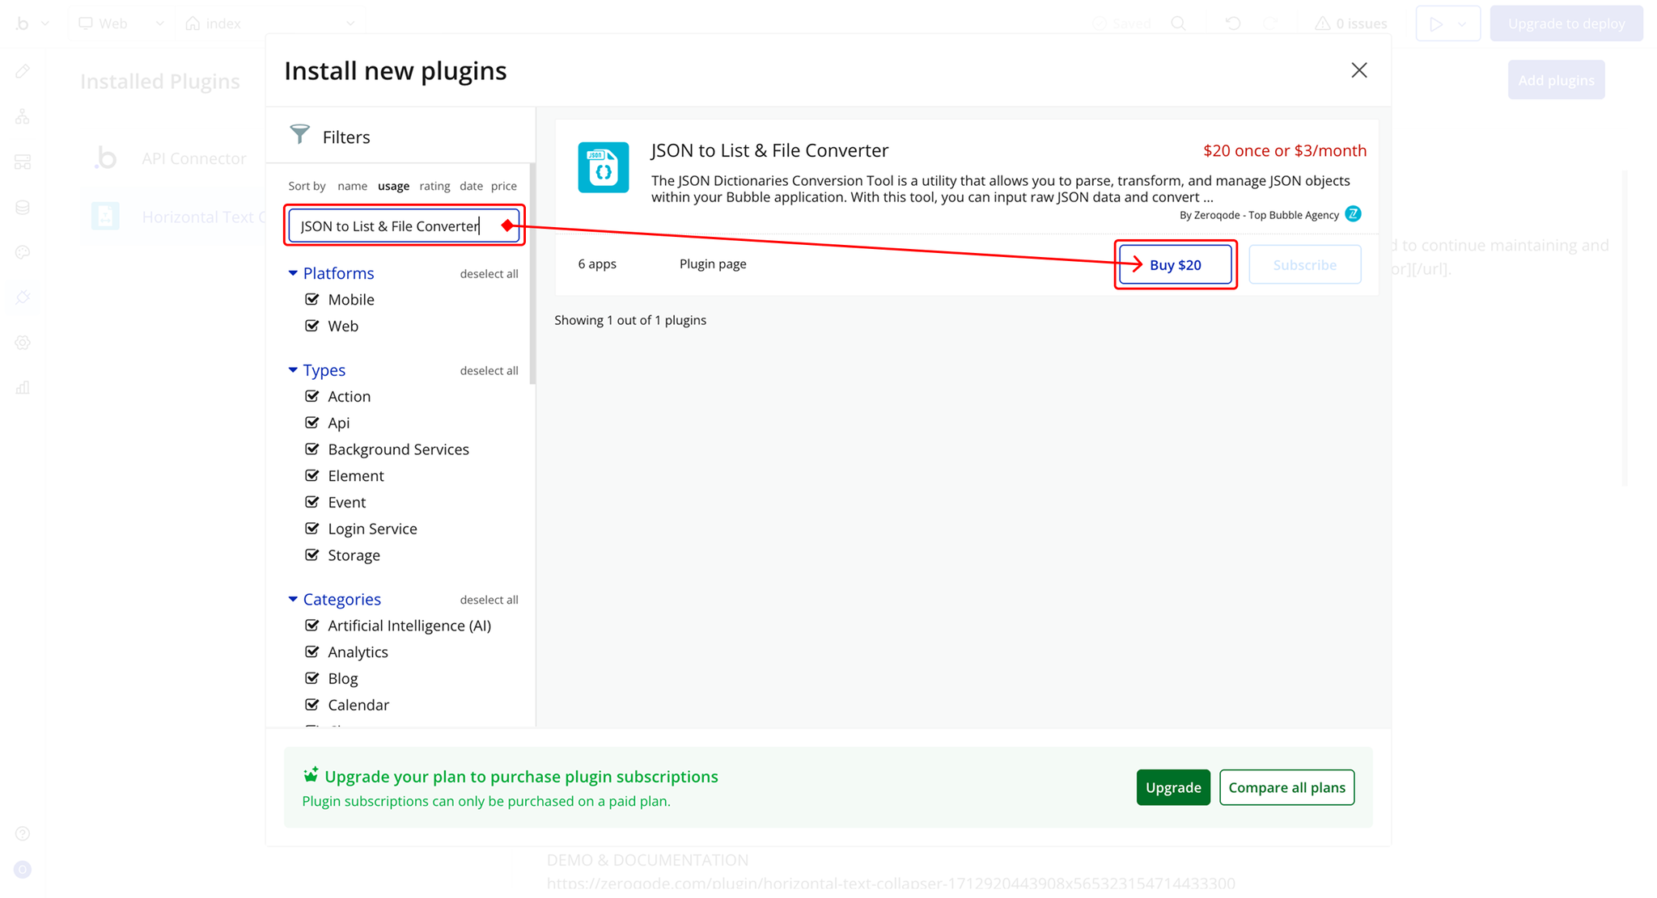
Task: Sort plugins by price
Action: point(503,186)
